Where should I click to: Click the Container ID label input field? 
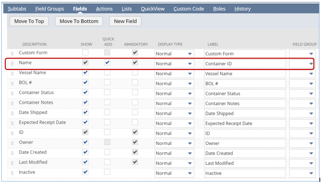245,64
